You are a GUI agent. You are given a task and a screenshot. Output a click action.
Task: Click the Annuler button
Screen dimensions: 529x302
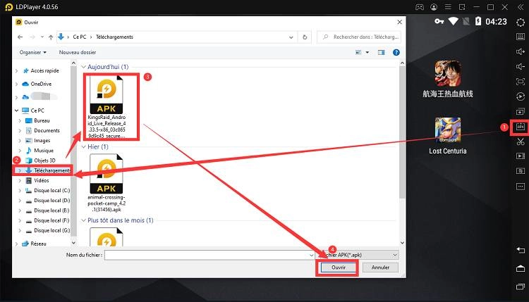pos(380,268)
